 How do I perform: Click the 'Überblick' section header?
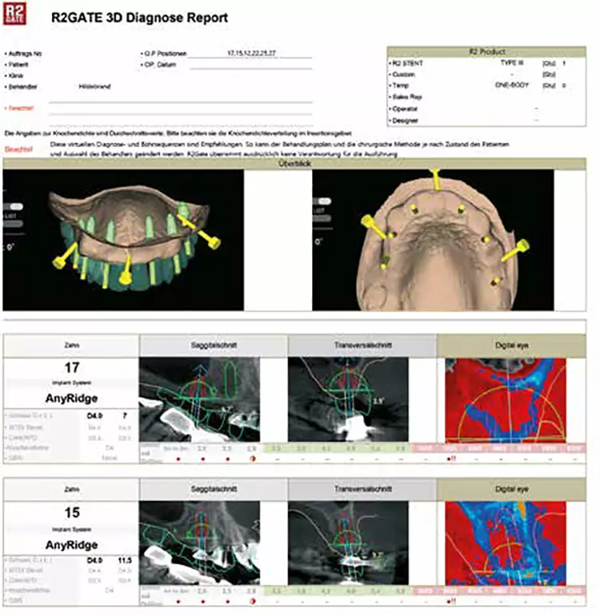294,164
